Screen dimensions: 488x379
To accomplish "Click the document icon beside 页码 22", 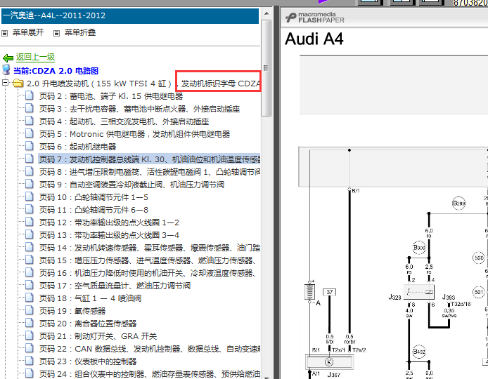I will 30,348.
